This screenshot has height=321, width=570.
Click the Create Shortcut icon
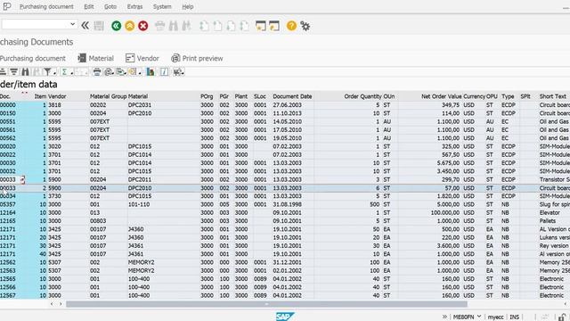pos(274,26)
